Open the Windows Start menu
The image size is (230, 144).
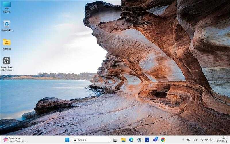67,140
